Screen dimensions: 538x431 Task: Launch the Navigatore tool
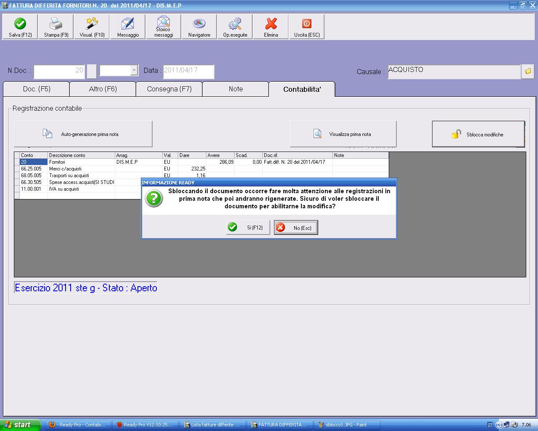pyautogui.click(x=199, y=27)
